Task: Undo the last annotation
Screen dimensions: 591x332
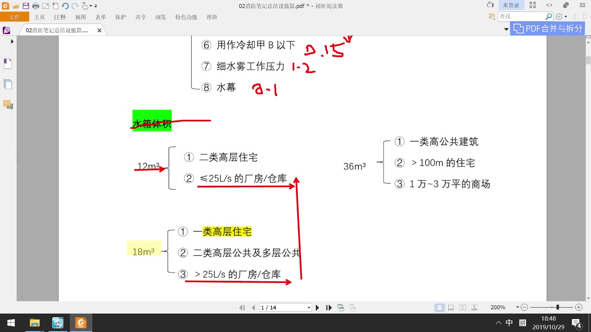Action: [65, 6]
